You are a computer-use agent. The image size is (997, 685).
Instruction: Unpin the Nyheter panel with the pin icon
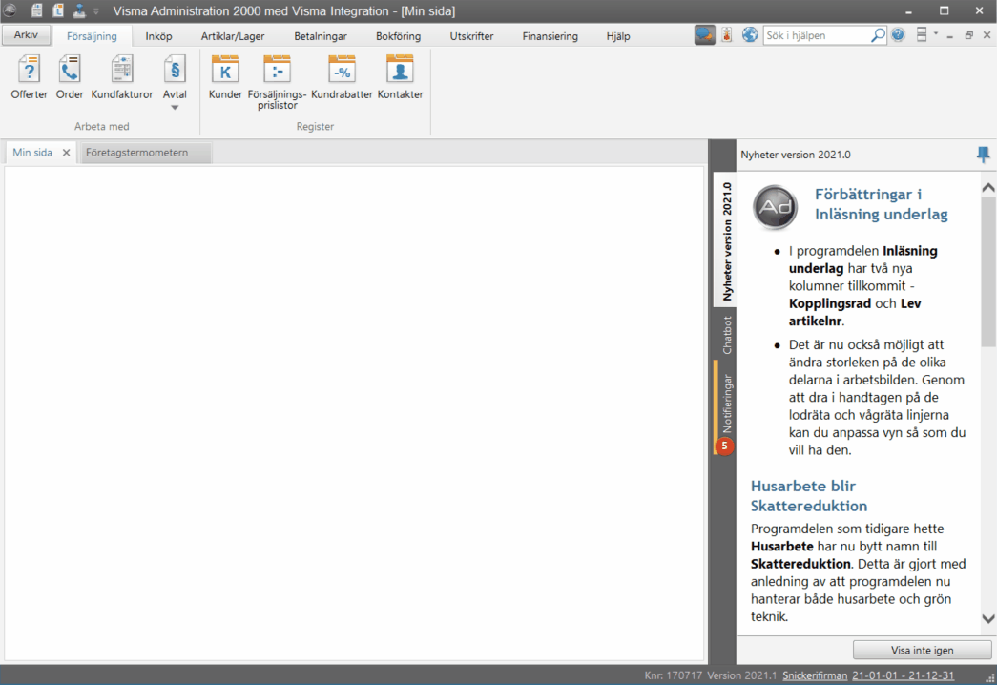tap(983, 155)
